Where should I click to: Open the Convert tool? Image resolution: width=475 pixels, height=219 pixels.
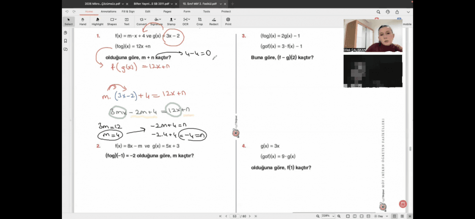click(x=141, y=22)
